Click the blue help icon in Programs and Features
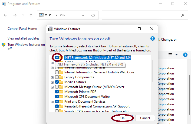The height and width of the screenshot is (124, 191). click(x=185, y=55)
